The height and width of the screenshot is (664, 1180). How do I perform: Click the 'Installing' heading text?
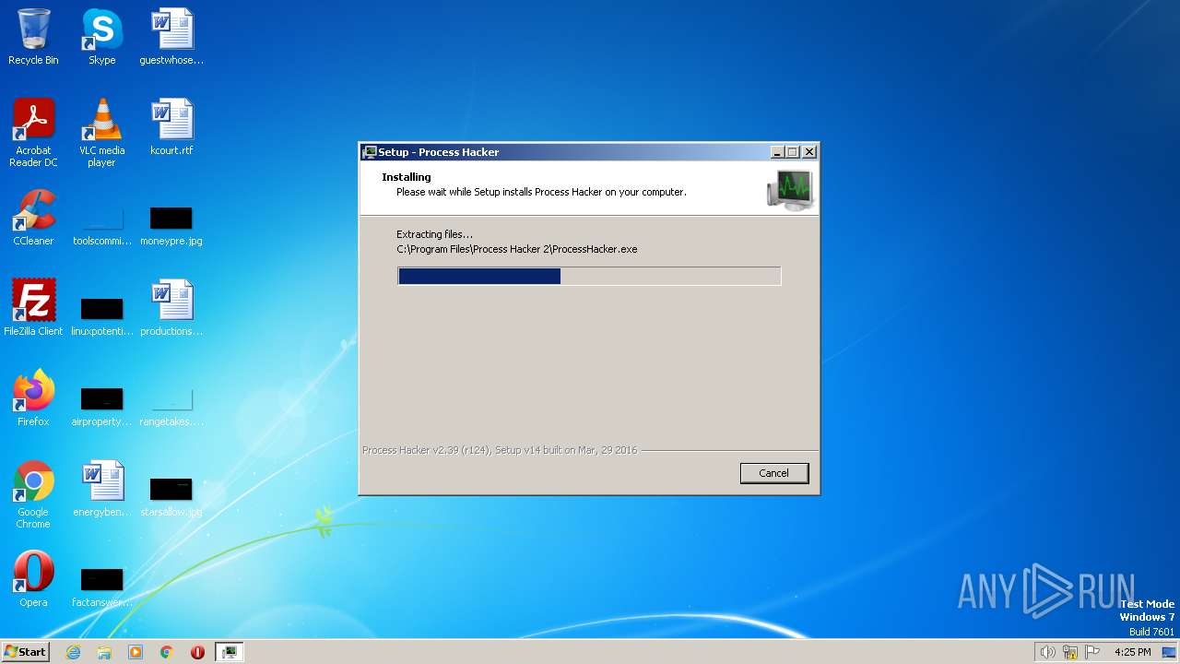point(407,177)
